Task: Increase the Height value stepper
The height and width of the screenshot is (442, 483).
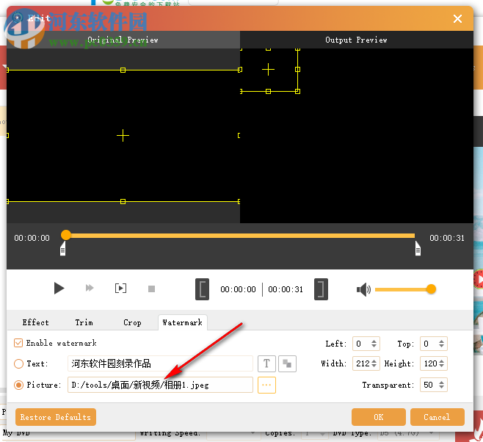Action: point(441,361)
